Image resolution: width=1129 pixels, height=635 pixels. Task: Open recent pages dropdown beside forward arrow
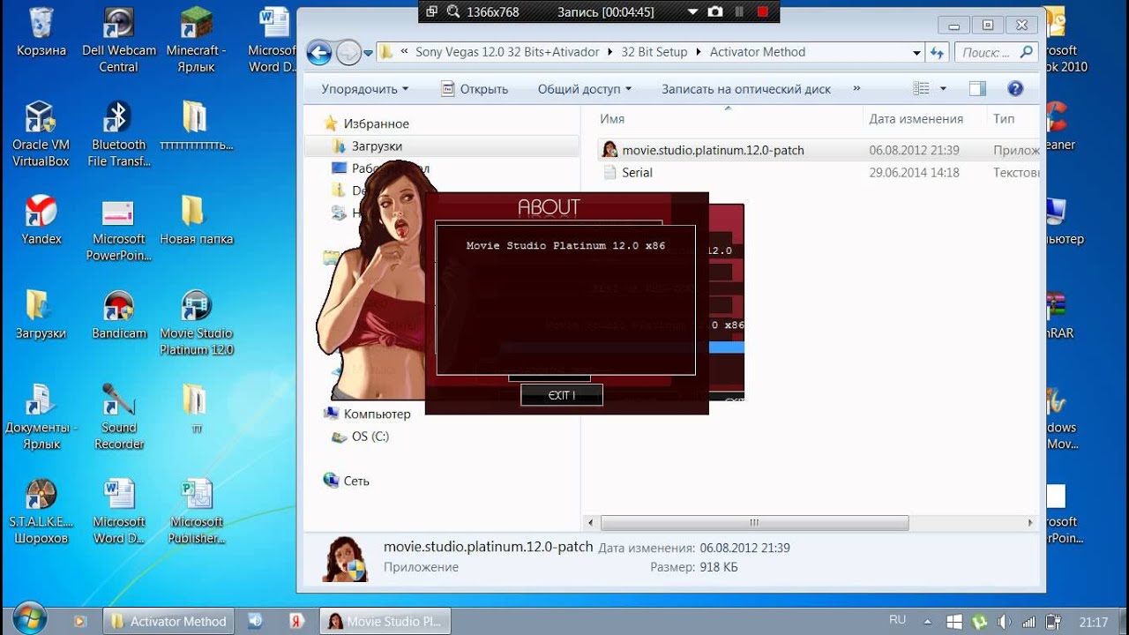367,53
